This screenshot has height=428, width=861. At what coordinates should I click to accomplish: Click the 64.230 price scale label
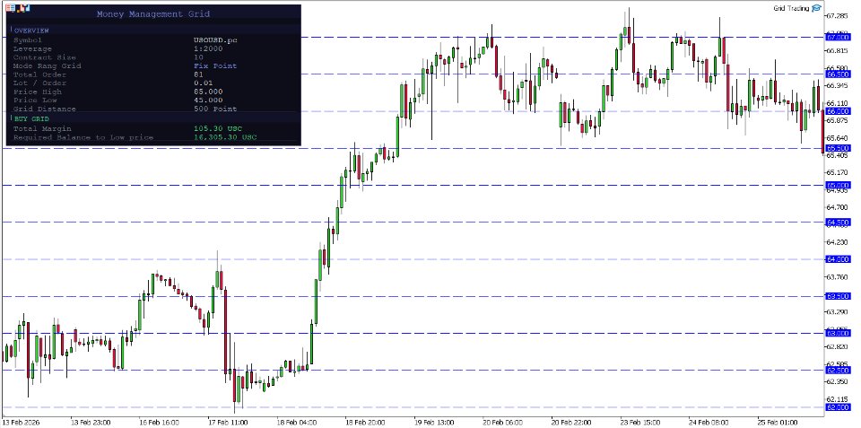[x=838, y=242]
